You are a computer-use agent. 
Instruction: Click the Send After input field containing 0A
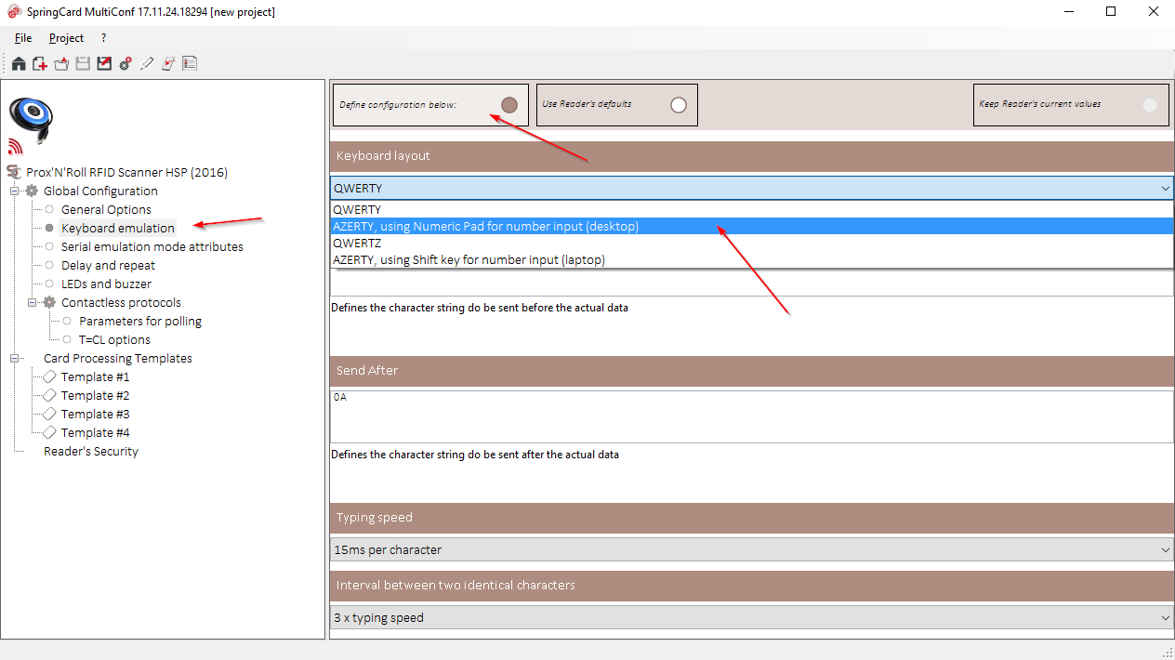(x=752, y=416)
